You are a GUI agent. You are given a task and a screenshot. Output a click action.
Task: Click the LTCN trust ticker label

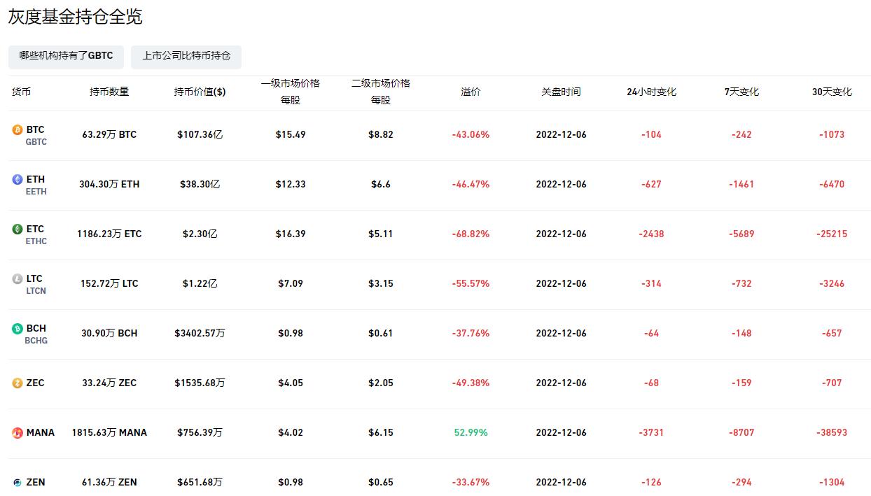point(36,290)
